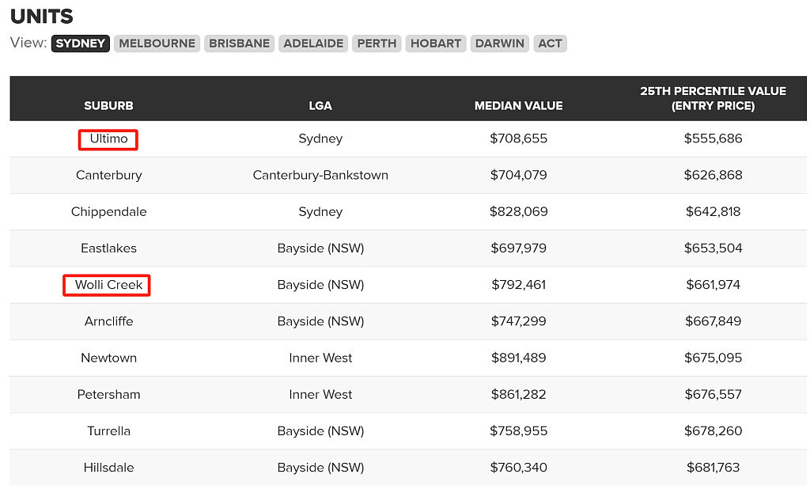Select the Hillsdale suburb row
The width and height of the screenshot is (810, 489).
[407, 468]
